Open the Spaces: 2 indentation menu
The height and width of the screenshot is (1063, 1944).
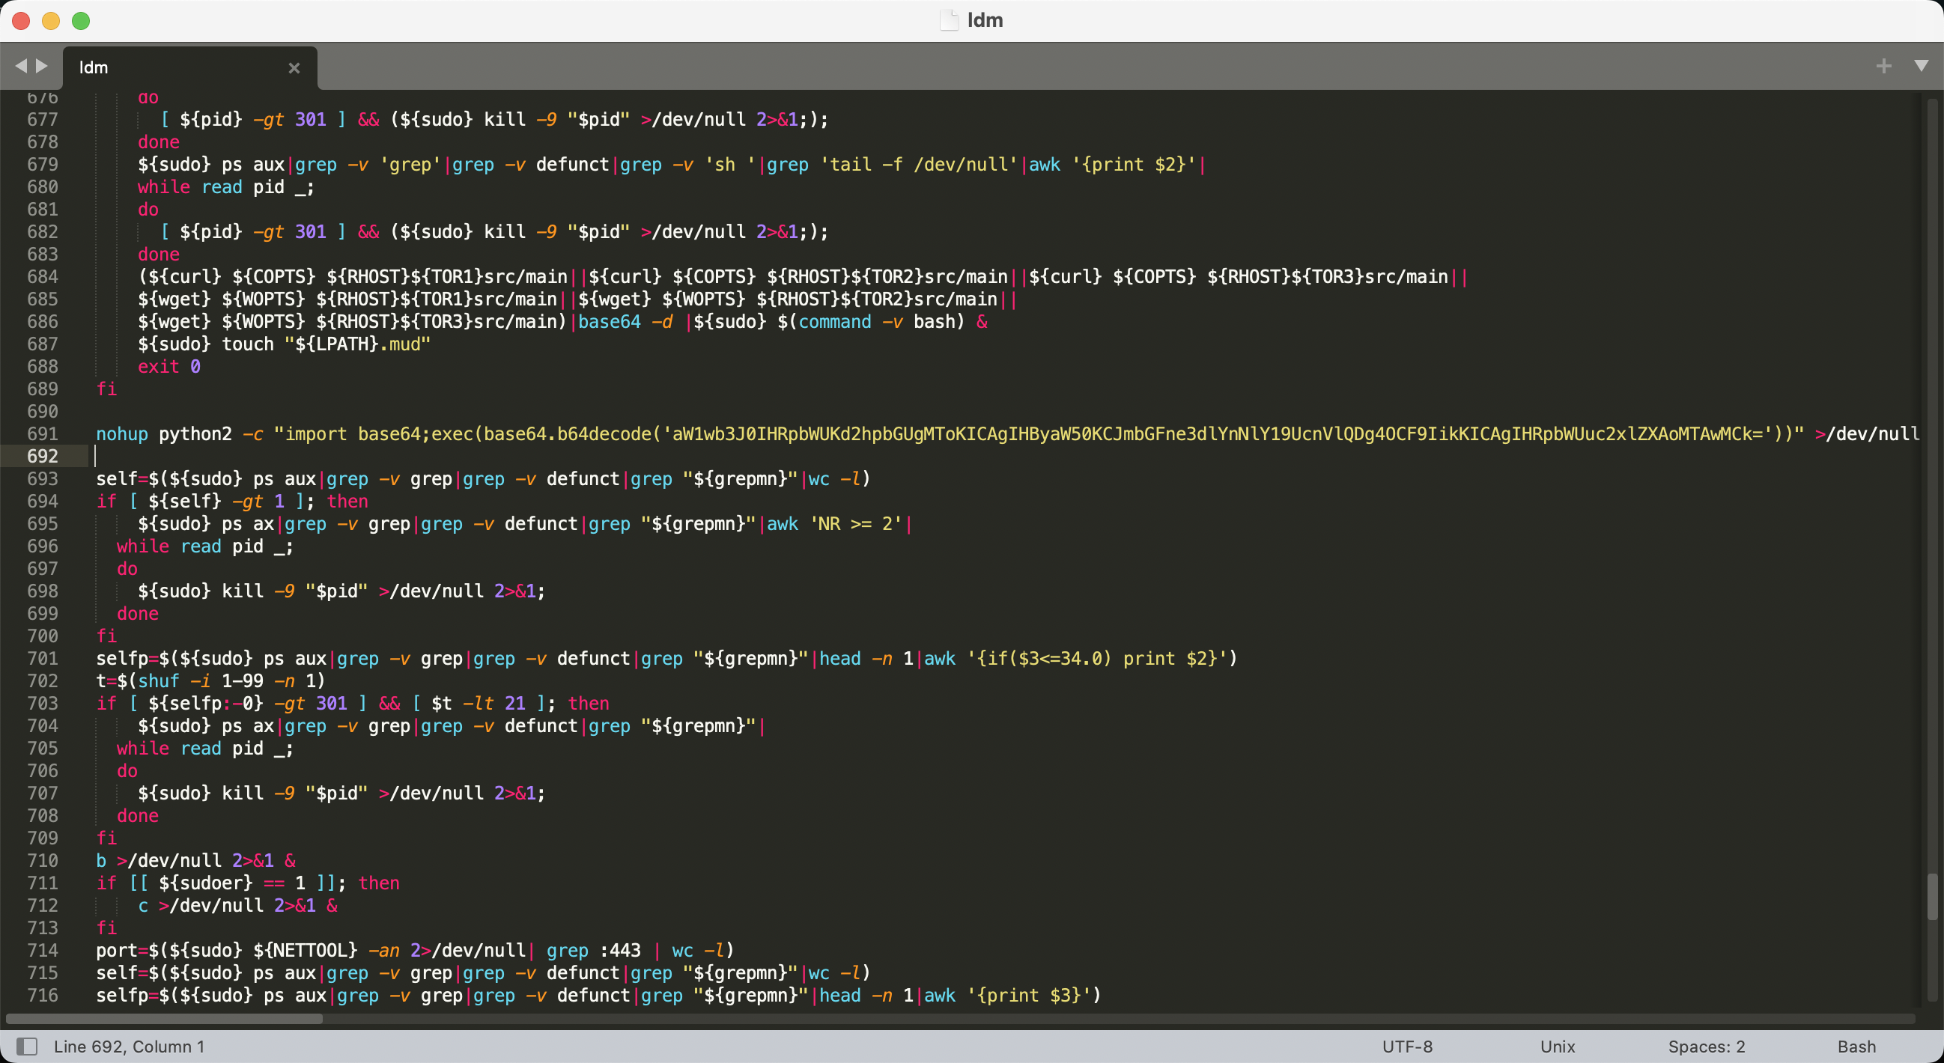pyautogui.click(x=1707, y=1047)
